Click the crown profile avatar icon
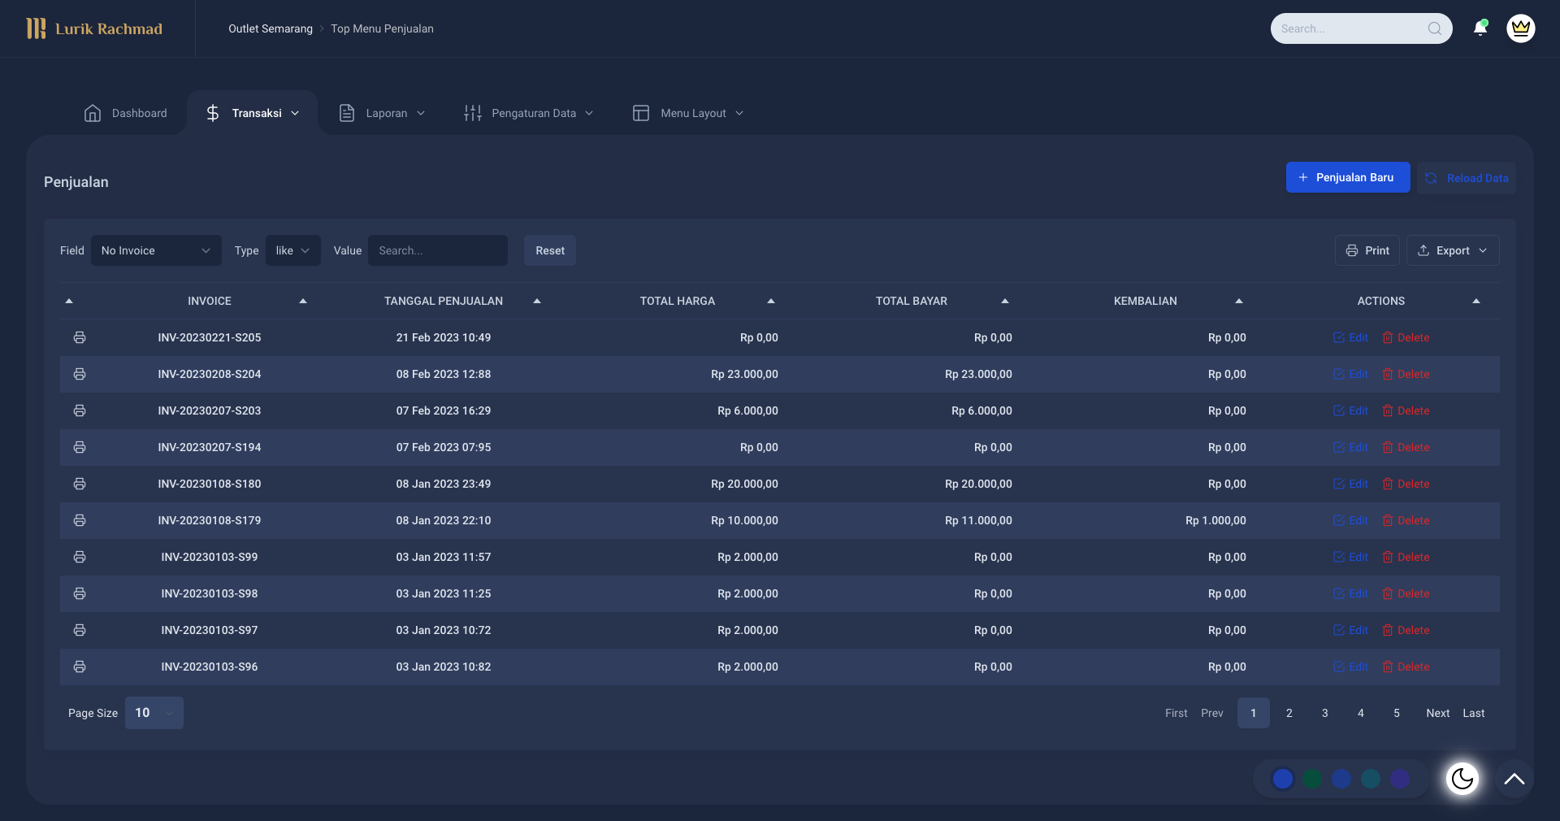1560x821 pixels. (x=1520, y=28)
